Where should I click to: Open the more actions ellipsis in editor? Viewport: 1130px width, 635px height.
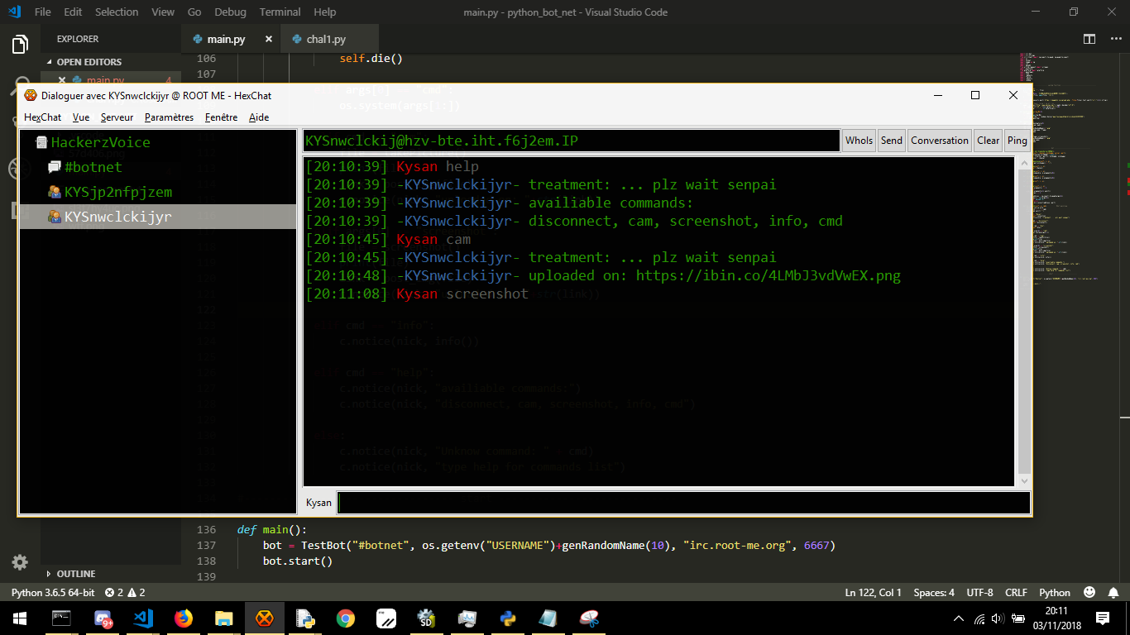1113,39
